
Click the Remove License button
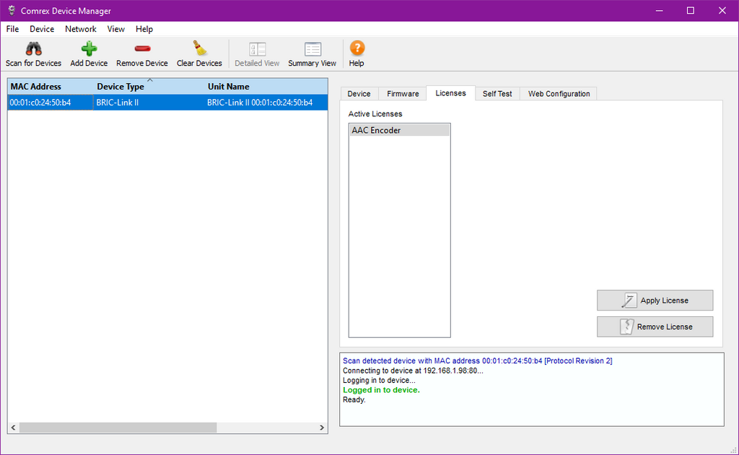pos(655,326)
